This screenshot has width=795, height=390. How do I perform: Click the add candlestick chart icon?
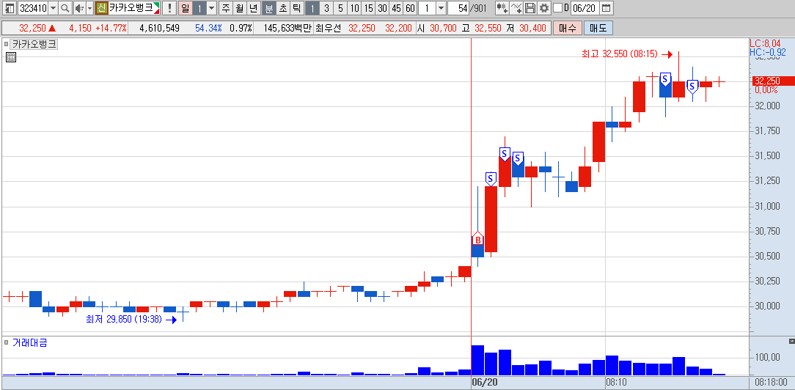click(502, 8)
